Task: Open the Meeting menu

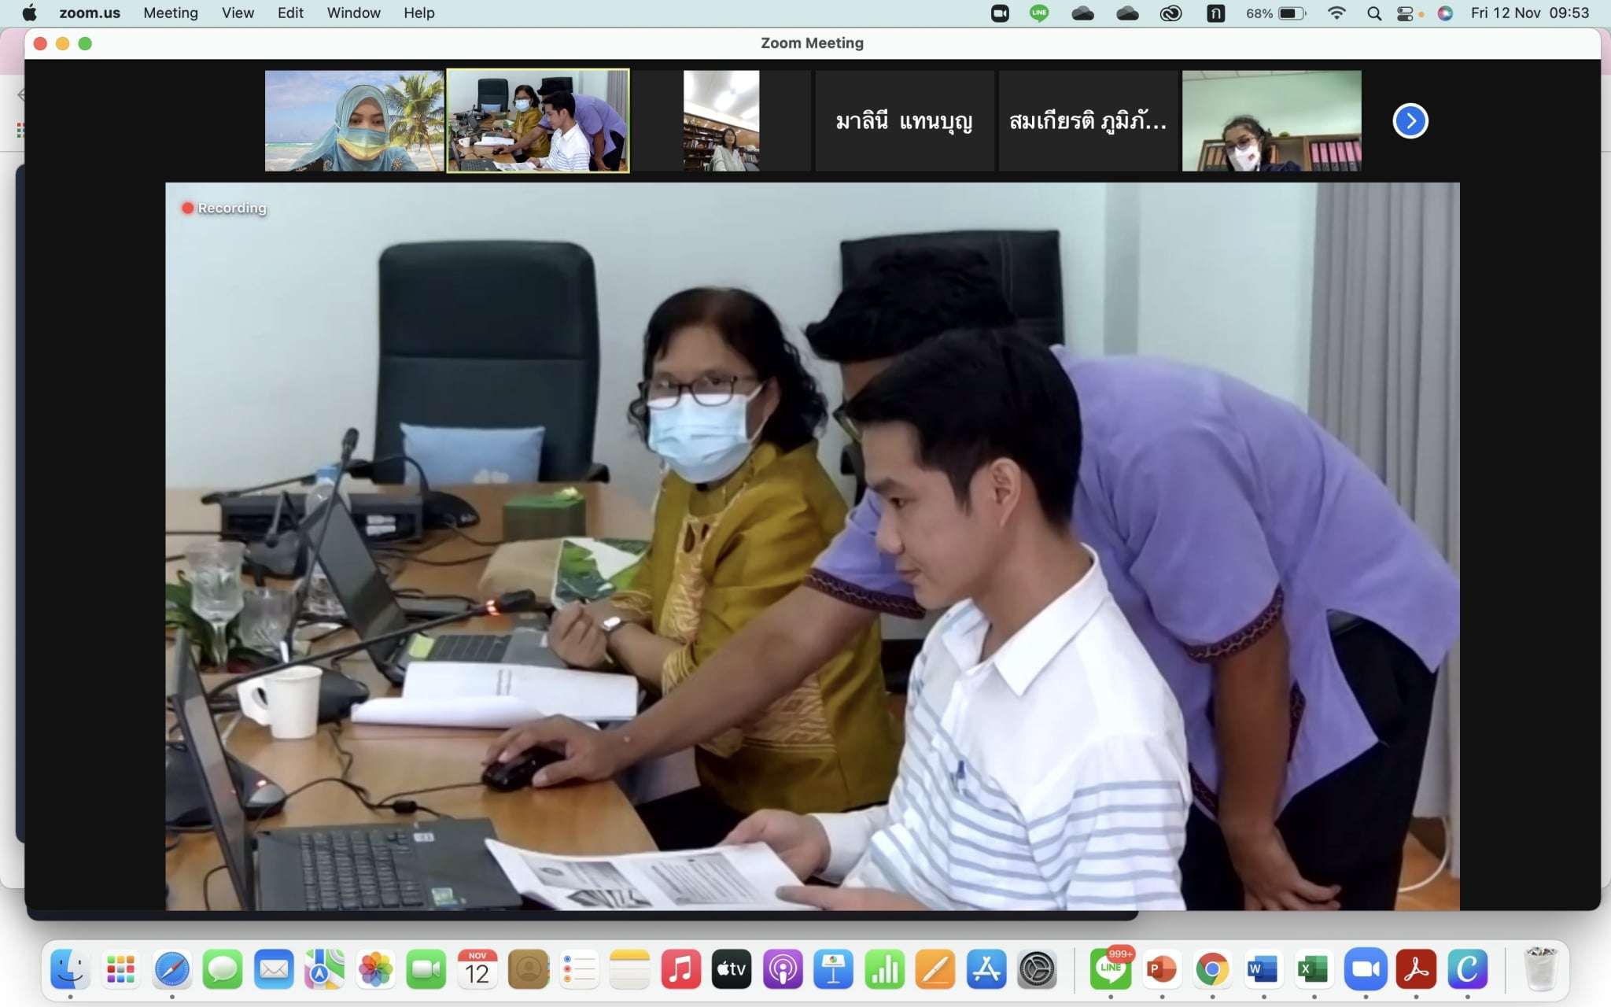Action: (x=170, y=13)
